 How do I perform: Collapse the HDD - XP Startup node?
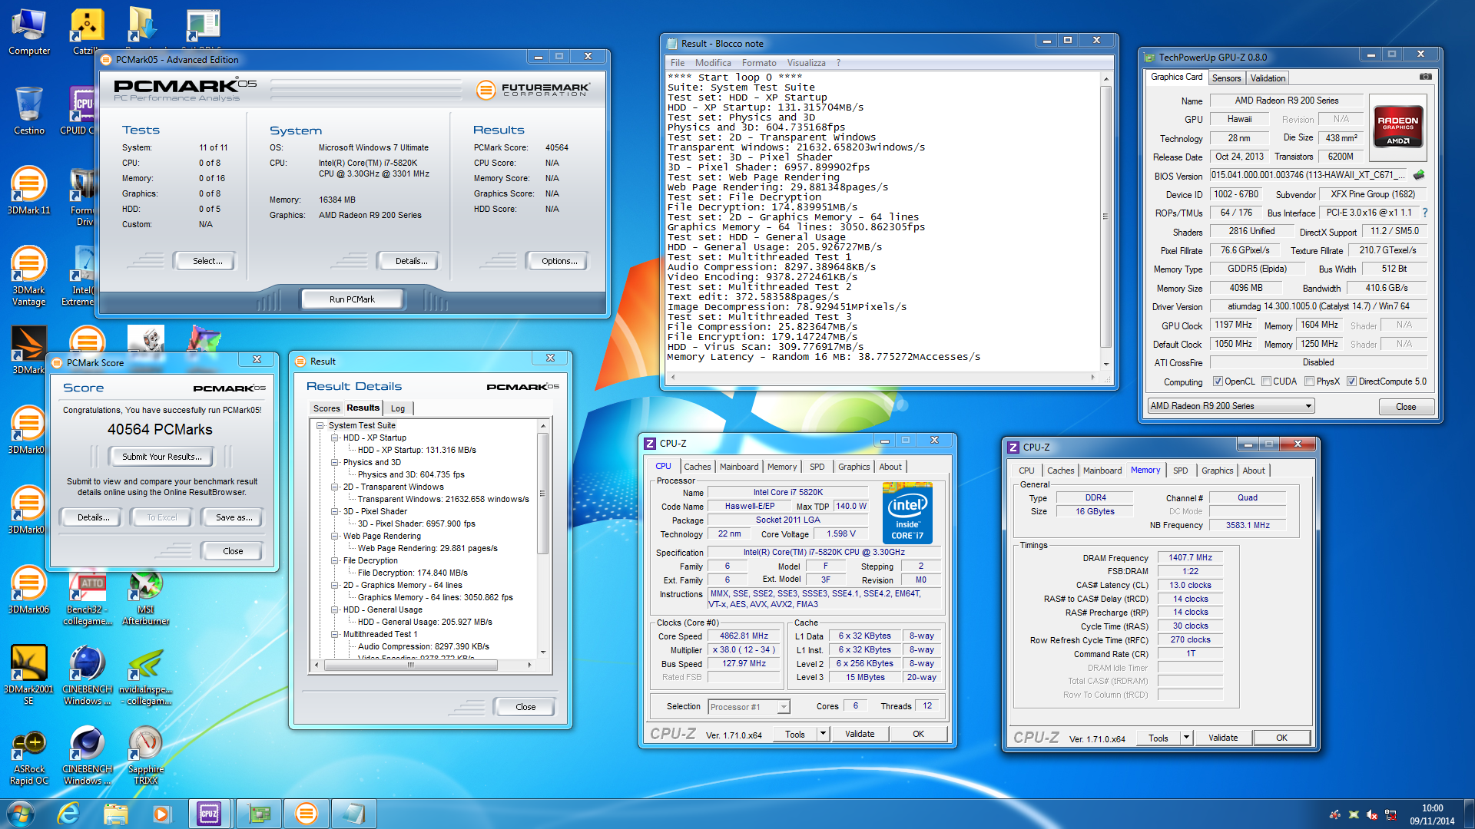(335, 438)
